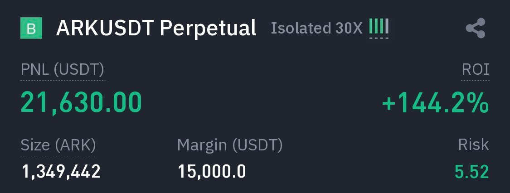Click the dim rightmost ADL bar

387,27
